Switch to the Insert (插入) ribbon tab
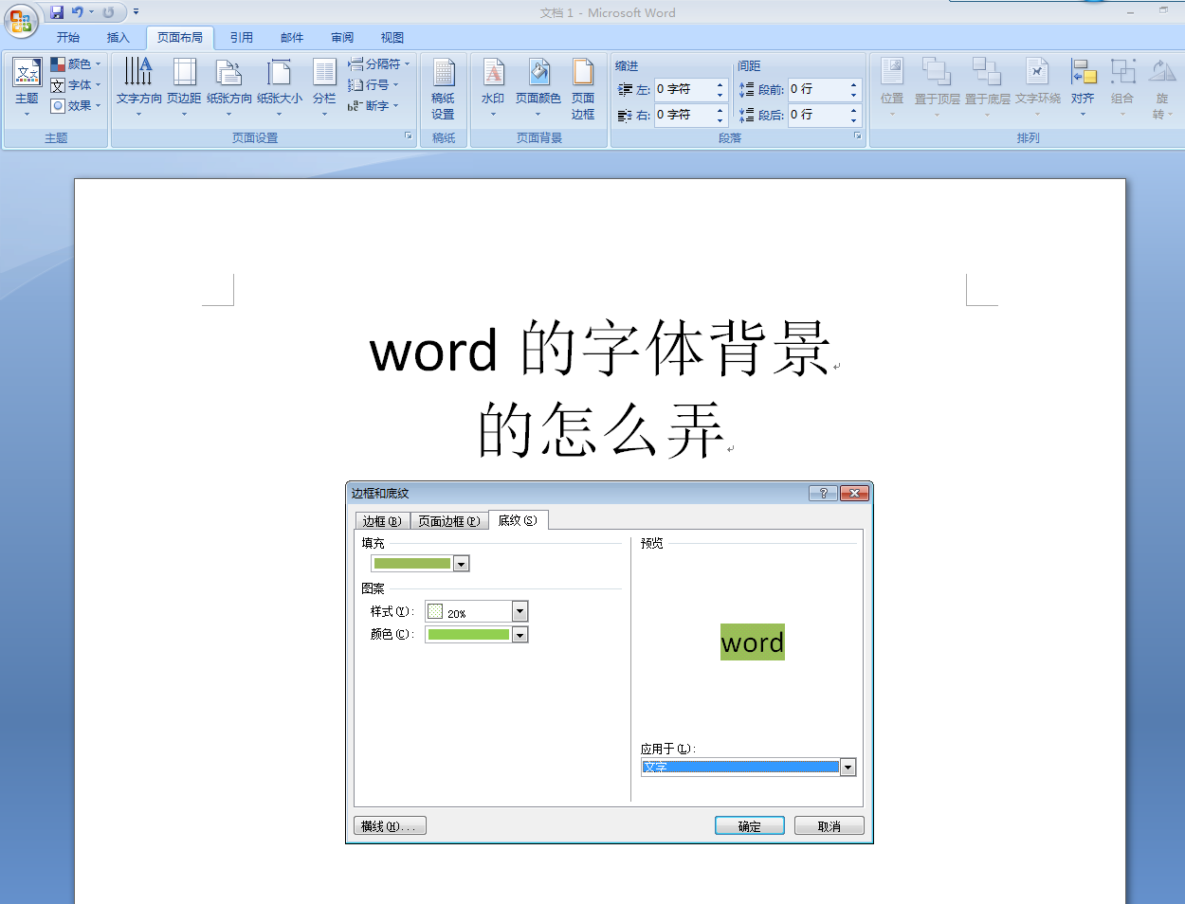The image size is (1185, 904). click(x=118, y=38)
